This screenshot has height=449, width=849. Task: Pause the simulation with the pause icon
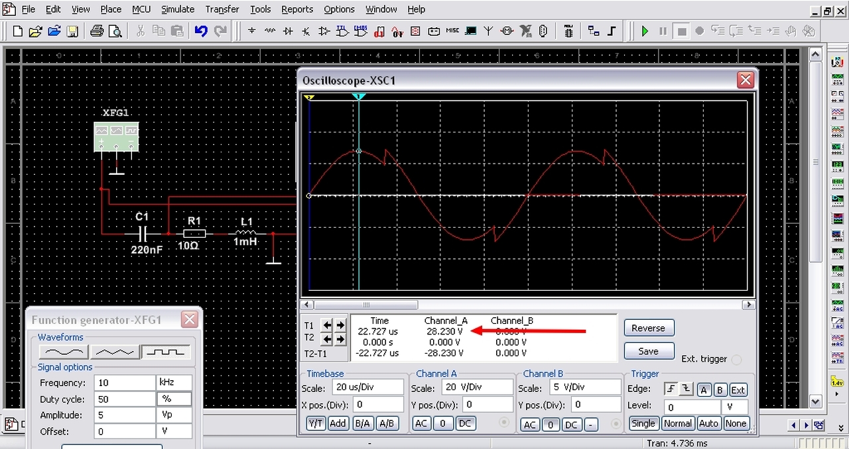(x=663, y=31)
